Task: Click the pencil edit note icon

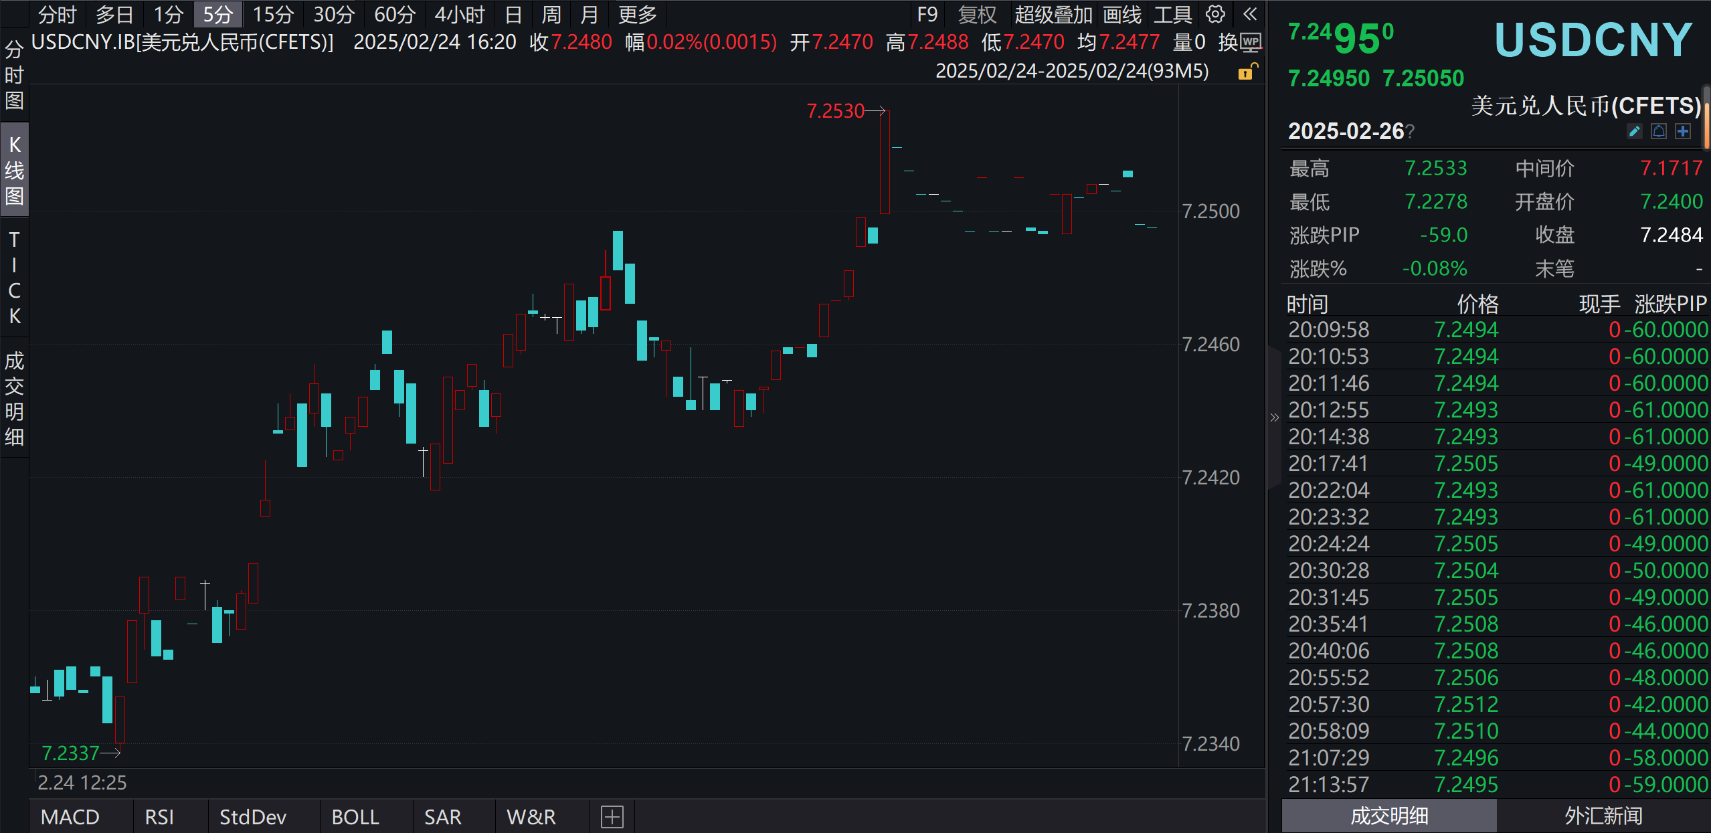Action: tap(1635, 131)
